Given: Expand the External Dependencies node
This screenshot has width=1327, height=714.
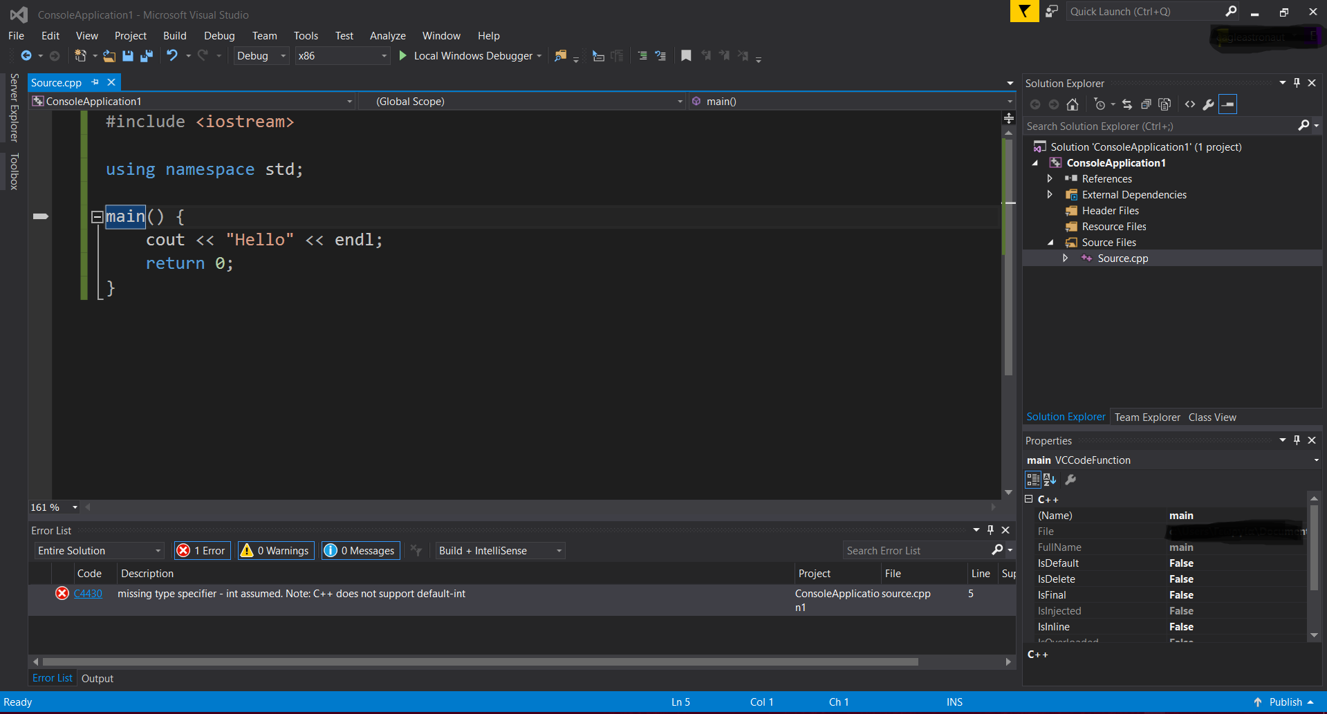Looking at the screenshot, I should coord(1050,195).
